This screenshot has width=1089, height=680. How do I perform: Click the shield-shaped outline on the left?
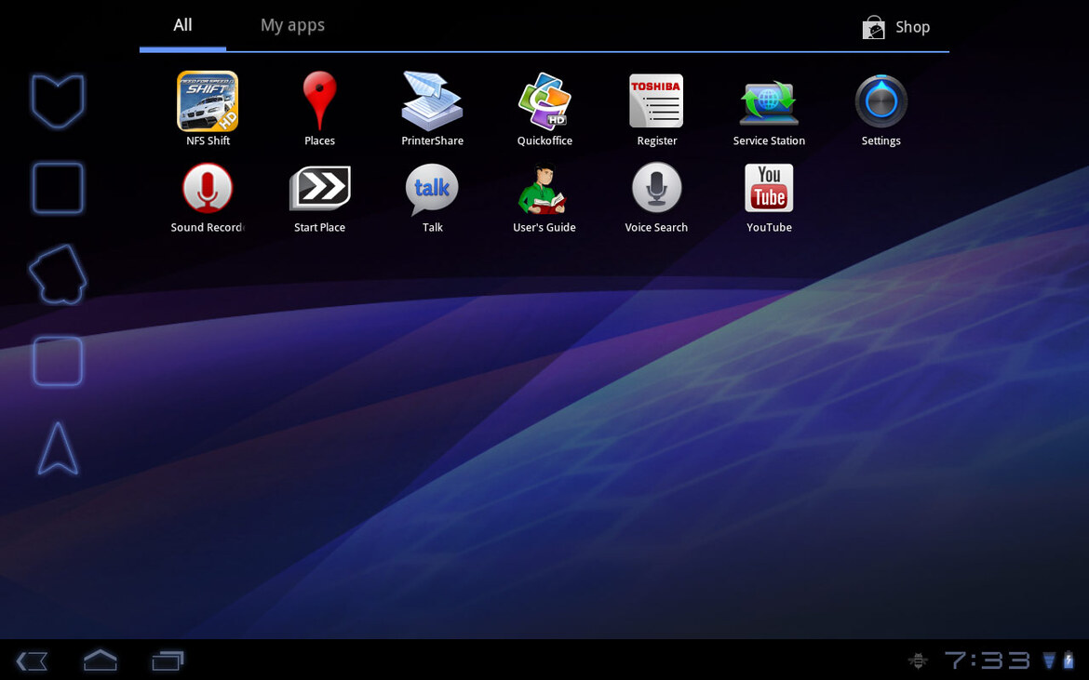click(x=58, y=101)
